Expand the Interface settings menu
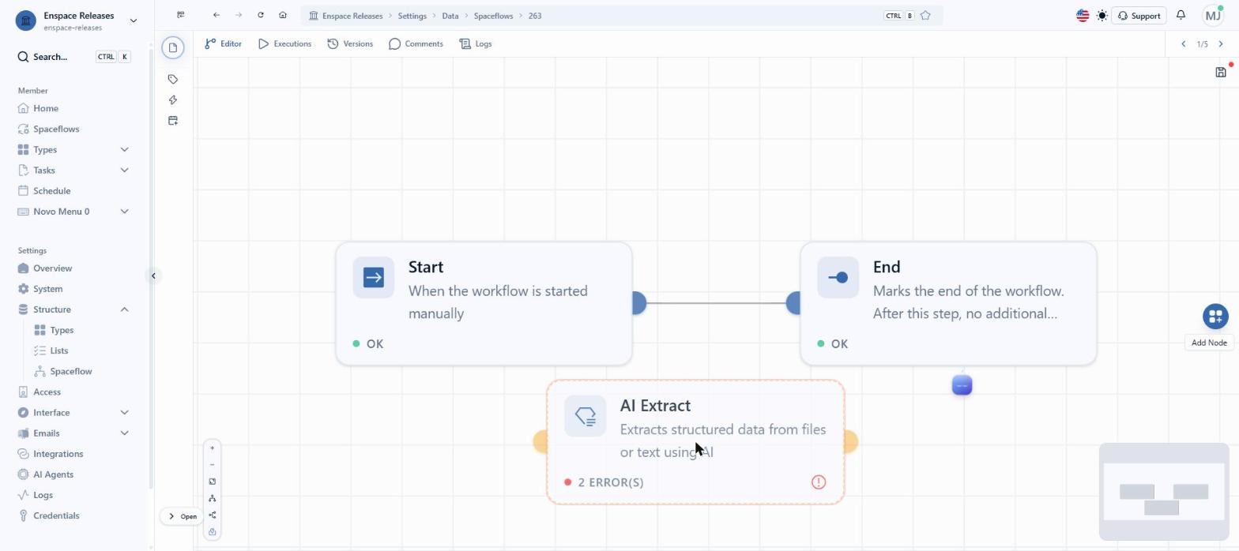 pos(124,412)
